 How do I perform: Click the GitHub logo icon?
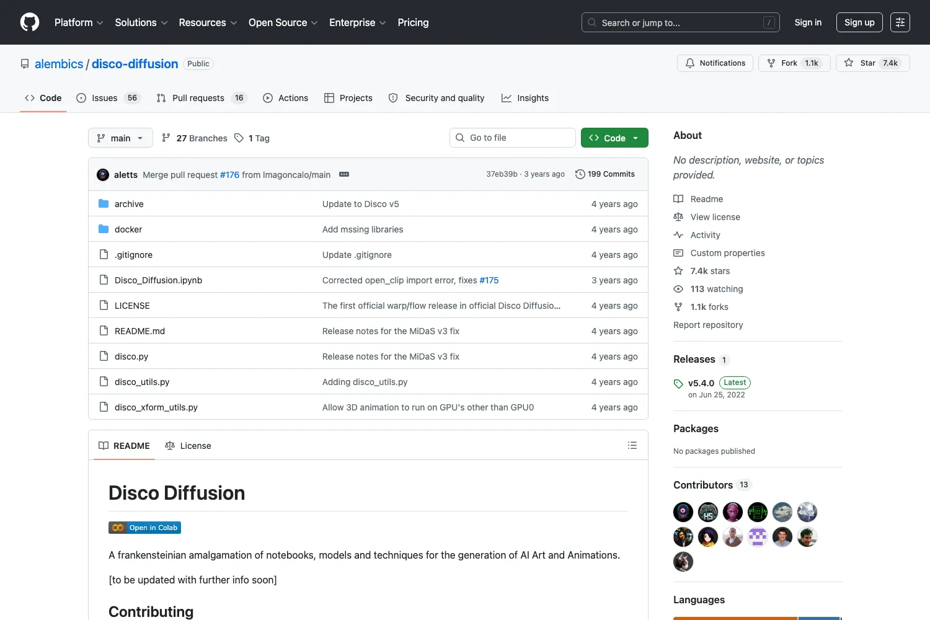point(30,22)
